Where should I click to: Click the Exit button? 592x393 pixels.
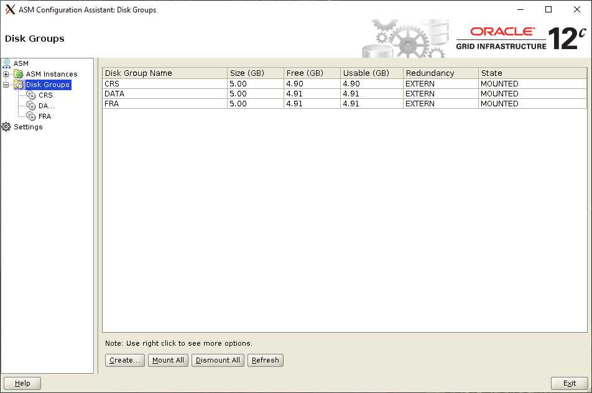pos(570,383)
